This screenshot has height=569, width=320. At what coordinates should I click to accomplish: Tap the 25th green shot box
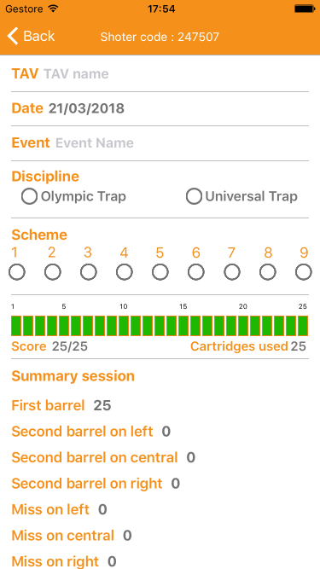(x=303, y=326)
